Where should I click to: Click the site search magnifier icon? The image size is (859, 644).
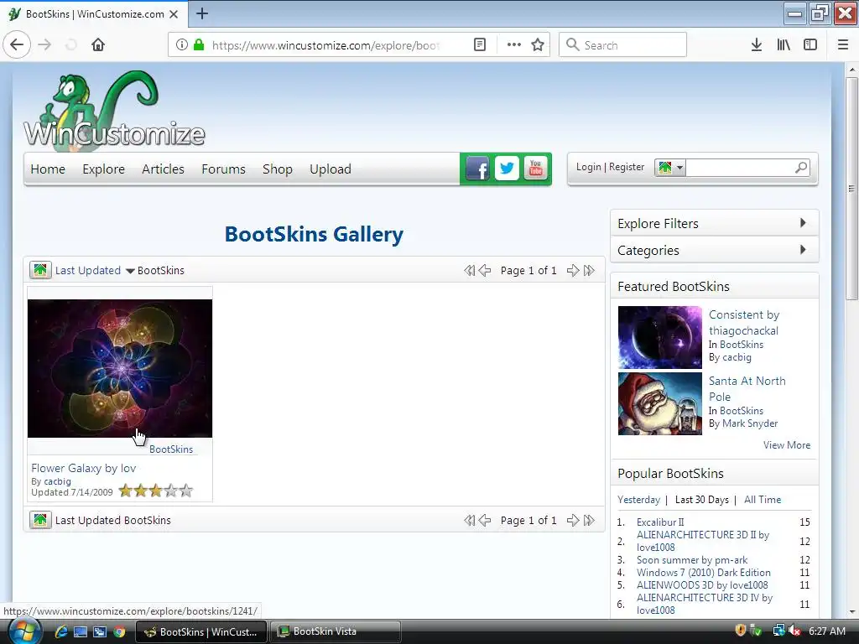(801, 168)
